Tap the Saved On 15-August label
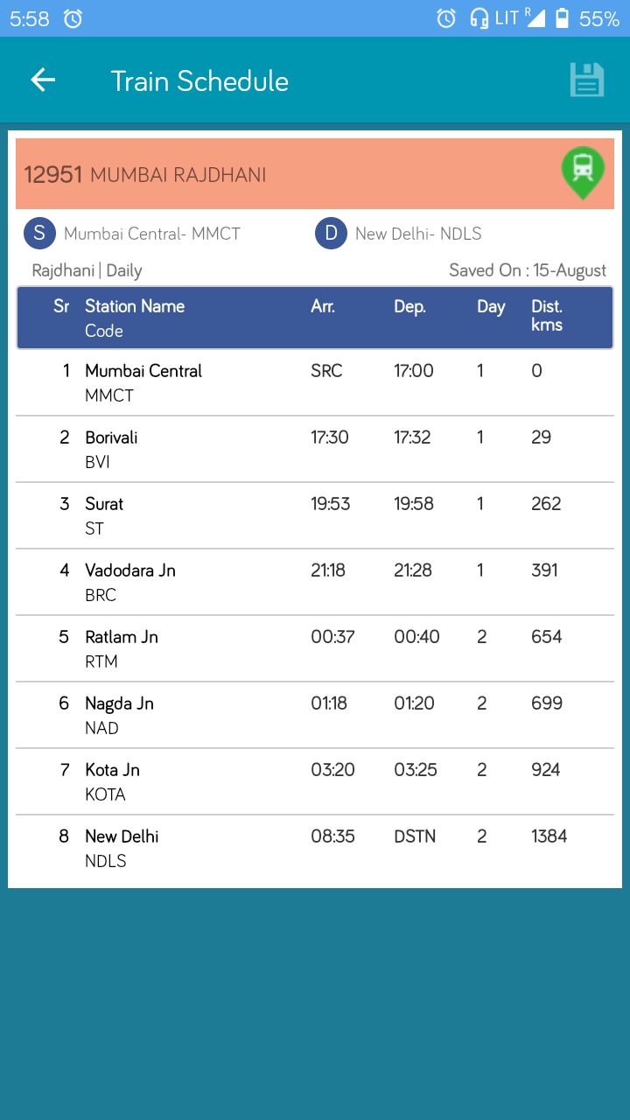Viewport: 630px width, 1120px height. click(528, 270)
